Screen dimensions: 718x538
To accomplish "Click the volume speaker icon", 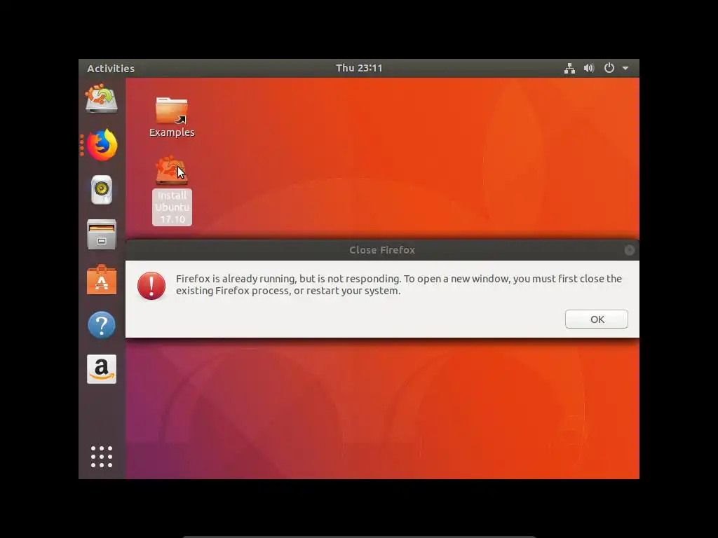I will click(589, 68).
